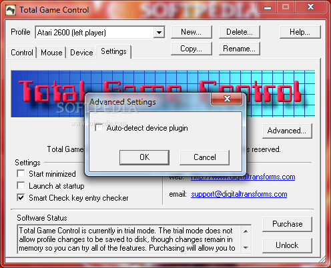Screen dimensions: 331x268
Task: Click the Purchase button
Action: pyautogui.click(x=287, y=224)
